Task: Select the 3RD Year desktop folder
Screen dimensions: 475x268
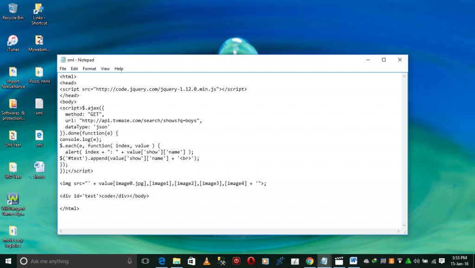Action: (13, 171)
